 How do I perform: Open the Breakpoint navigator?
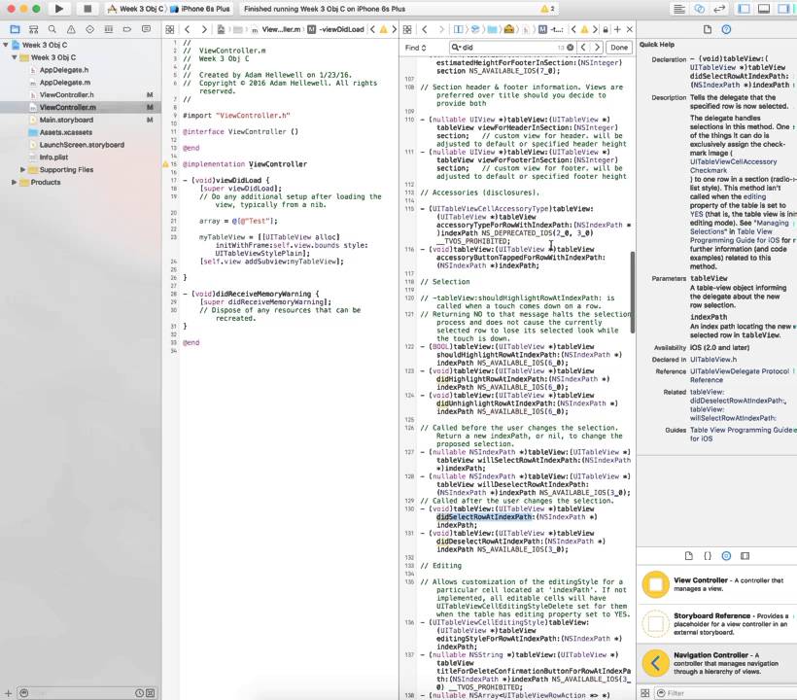coord(127,29)
